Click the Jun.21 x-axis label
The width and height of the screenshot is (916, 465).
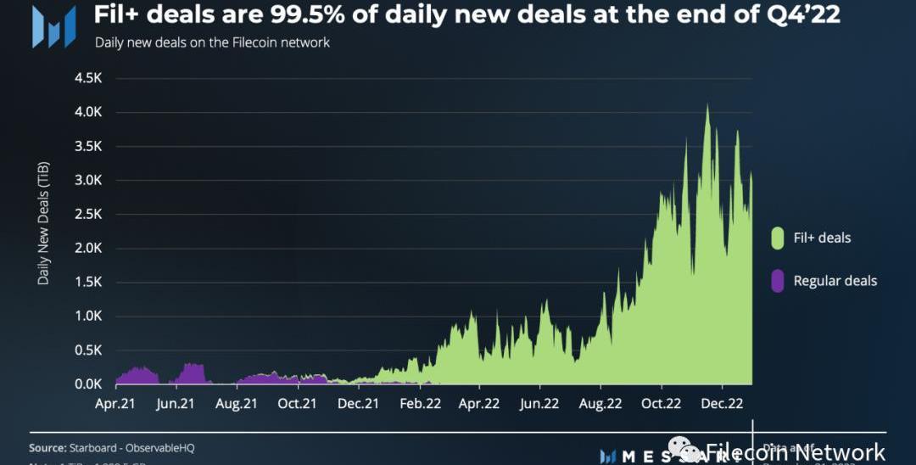pos(176,403)
